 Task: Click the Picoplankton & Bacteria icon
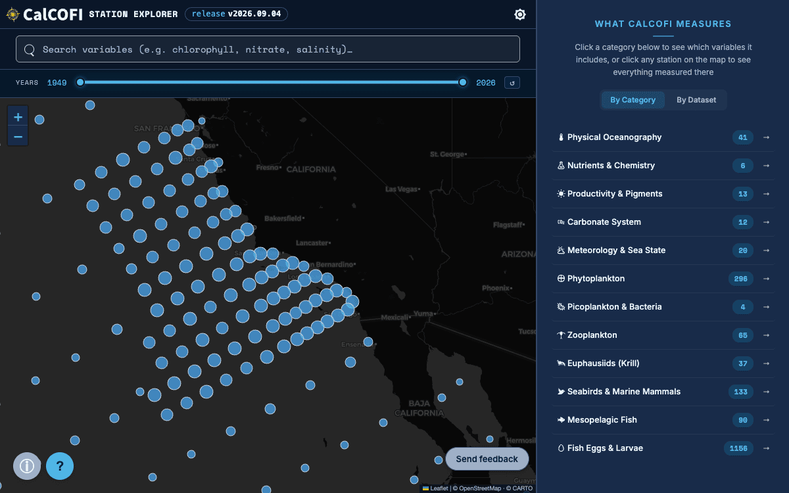pos(561,307)
